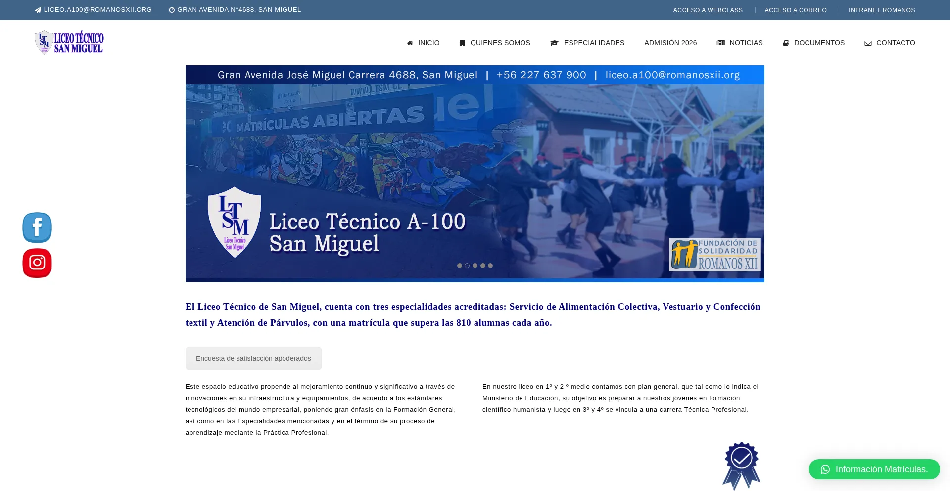Viewport: 950px width, 491px height.
Task: Open the Noticias menu item
Action: pyautogui.click(x=740, y=43)
